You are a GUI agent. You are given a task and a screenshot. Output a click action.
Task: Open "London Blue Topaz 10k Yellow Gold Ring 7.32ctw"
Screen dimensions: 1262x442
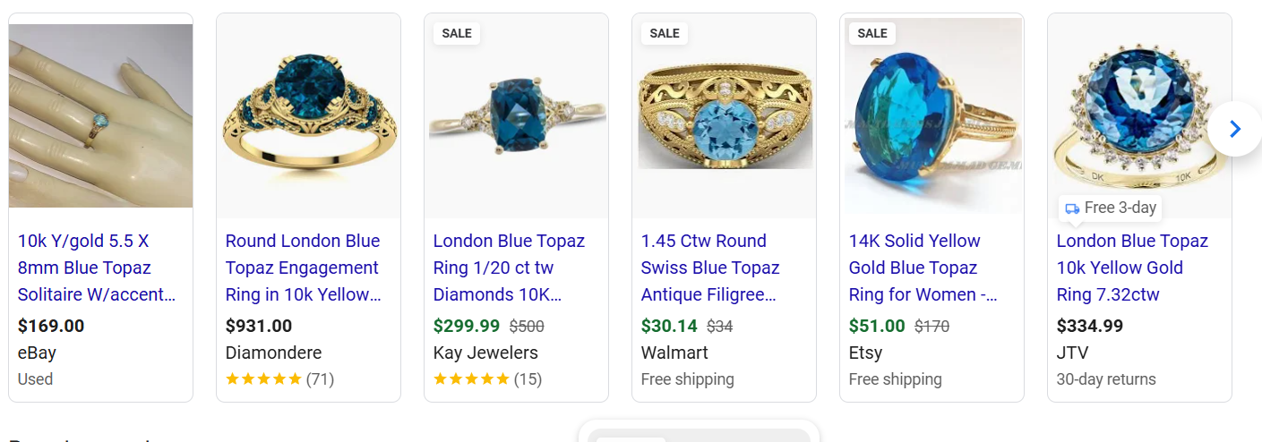pyautogui.click(x=1132, y=268)
